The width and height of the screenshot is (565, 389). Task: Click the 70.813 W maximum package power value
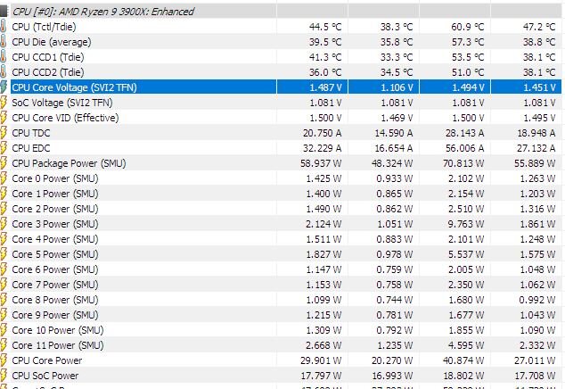[x=463, y=163]
